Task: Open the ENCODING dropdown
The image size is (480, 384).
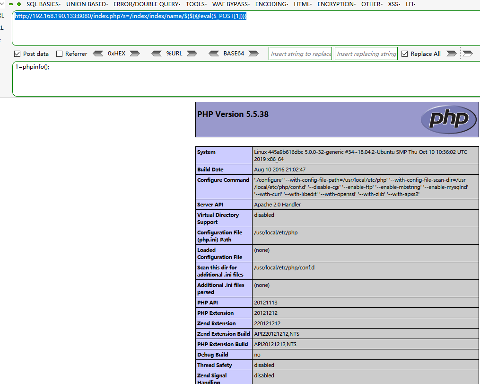Action: (x=272, y=4)
